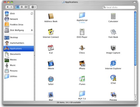The width and height of the screenshot is (140, 107).
Task: Select the iPhoto icon
Action: click(82, 63)
